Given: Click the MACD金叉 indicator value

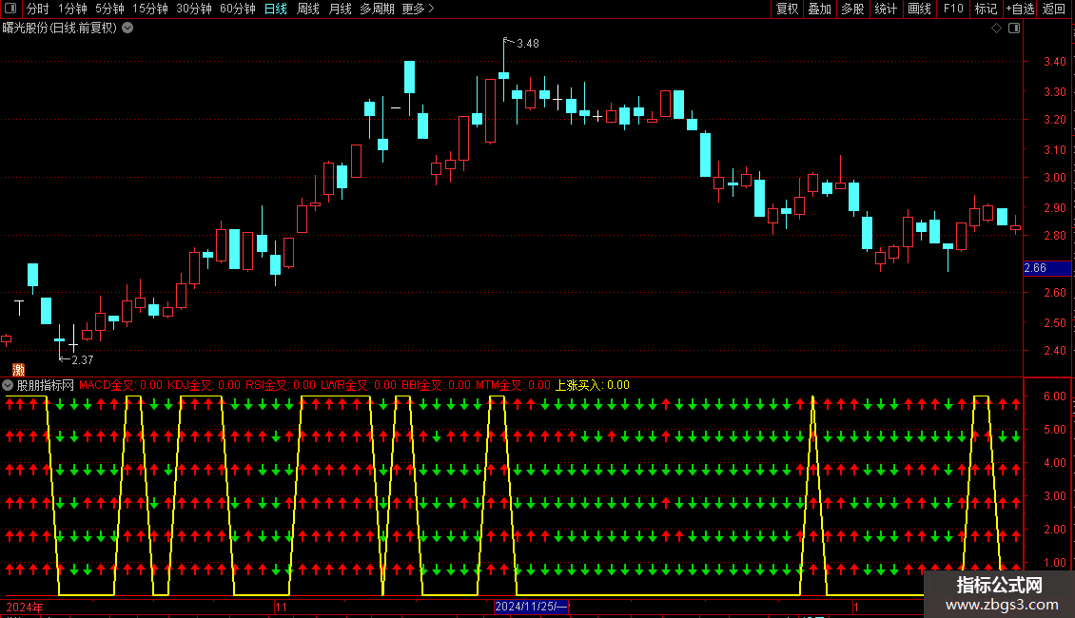Looking at the screenshot, I should click(x=121, y=385).
